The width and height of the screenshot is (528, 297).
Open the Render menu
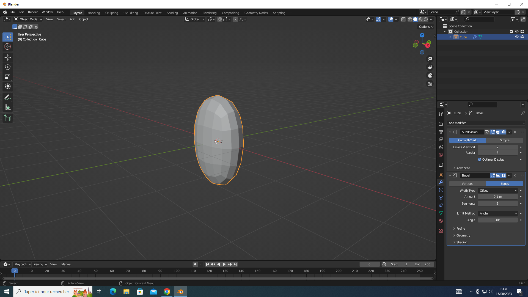[x=33, y=12]
